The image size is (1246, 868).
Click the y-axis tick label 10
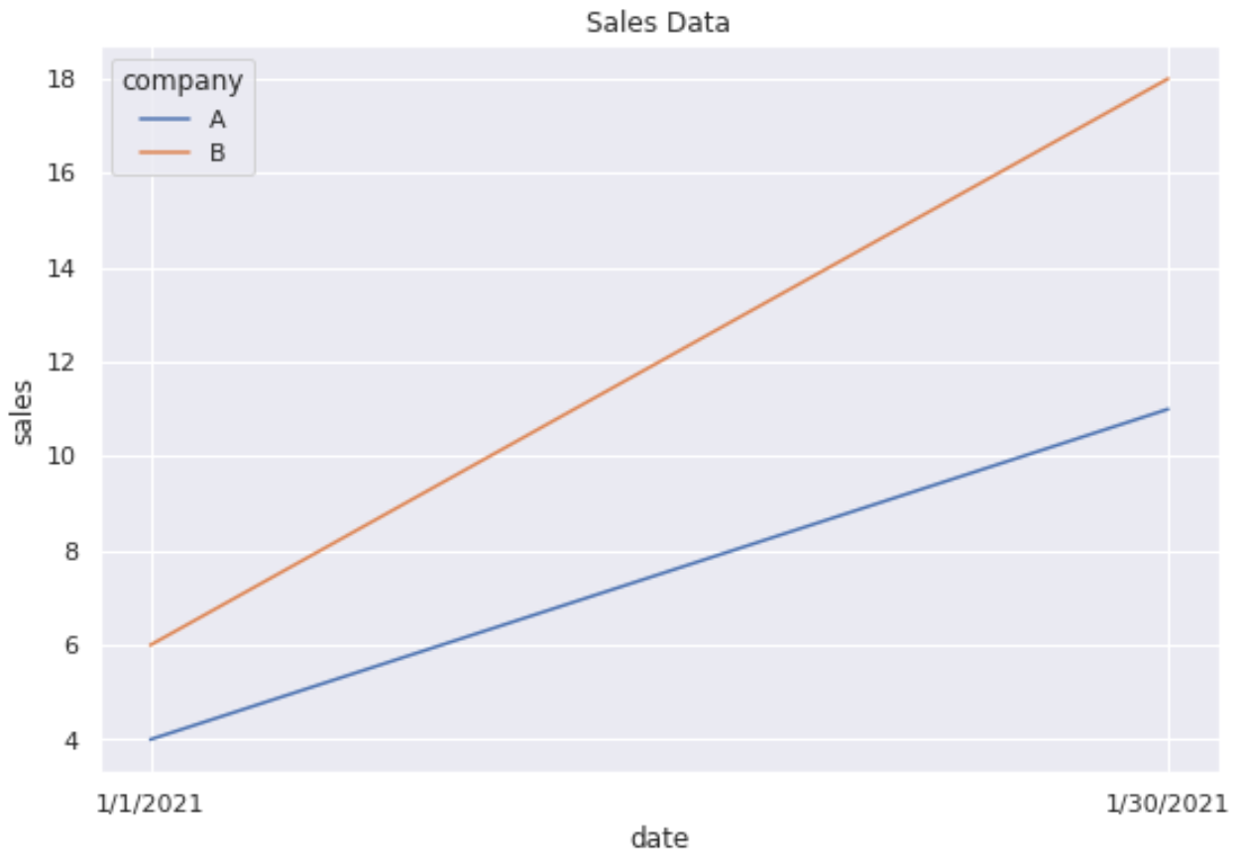pos(62,457)
